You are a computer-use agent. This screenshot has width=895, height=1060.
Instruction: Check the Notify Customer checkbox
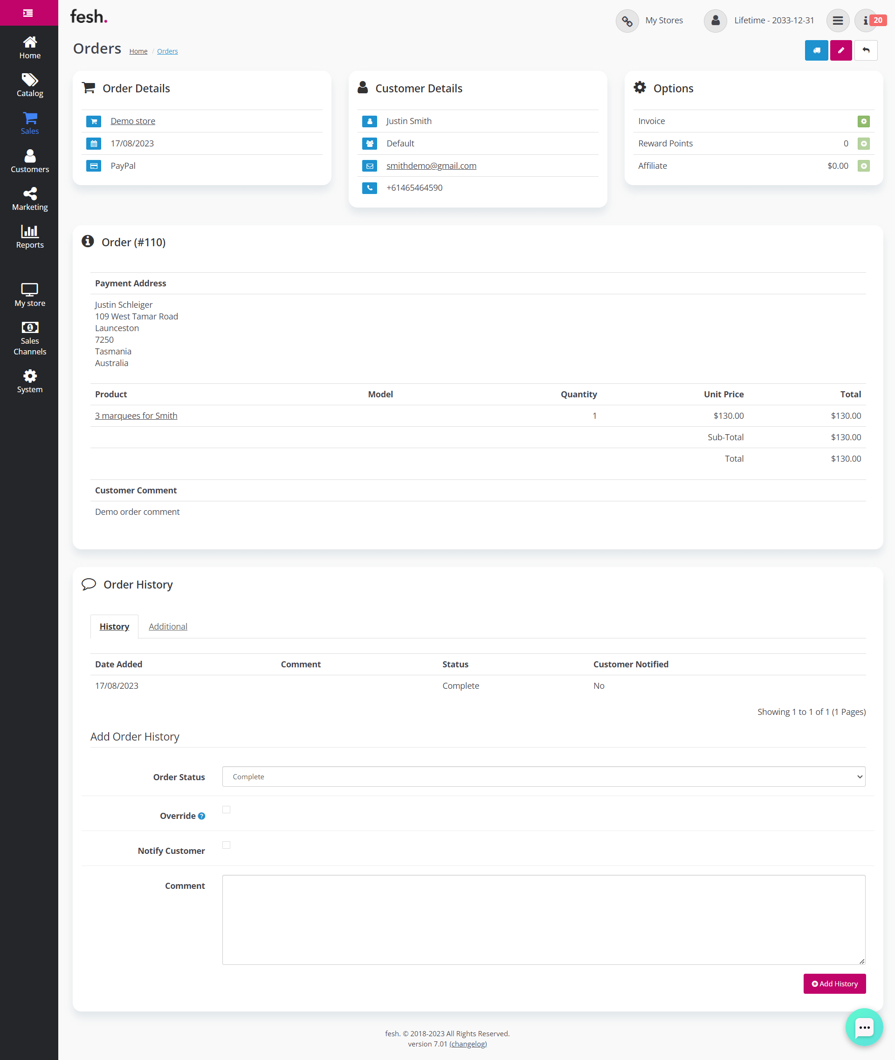[226, 845]
